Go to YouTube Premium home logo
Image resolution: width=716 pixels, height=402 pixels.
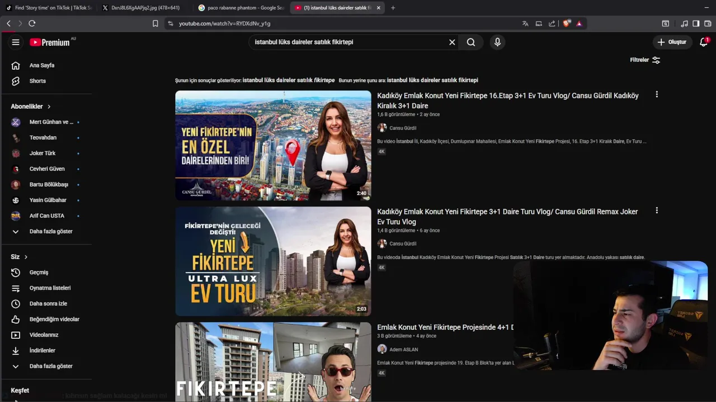(x=50, y=42)
